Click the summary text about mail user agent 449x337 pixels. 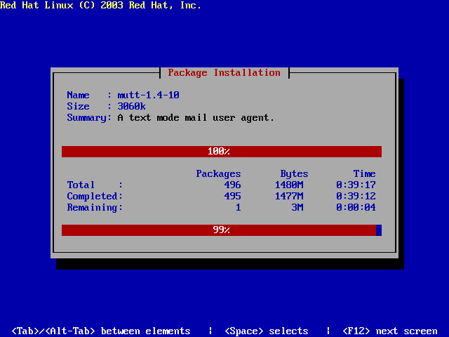[196, 118]
